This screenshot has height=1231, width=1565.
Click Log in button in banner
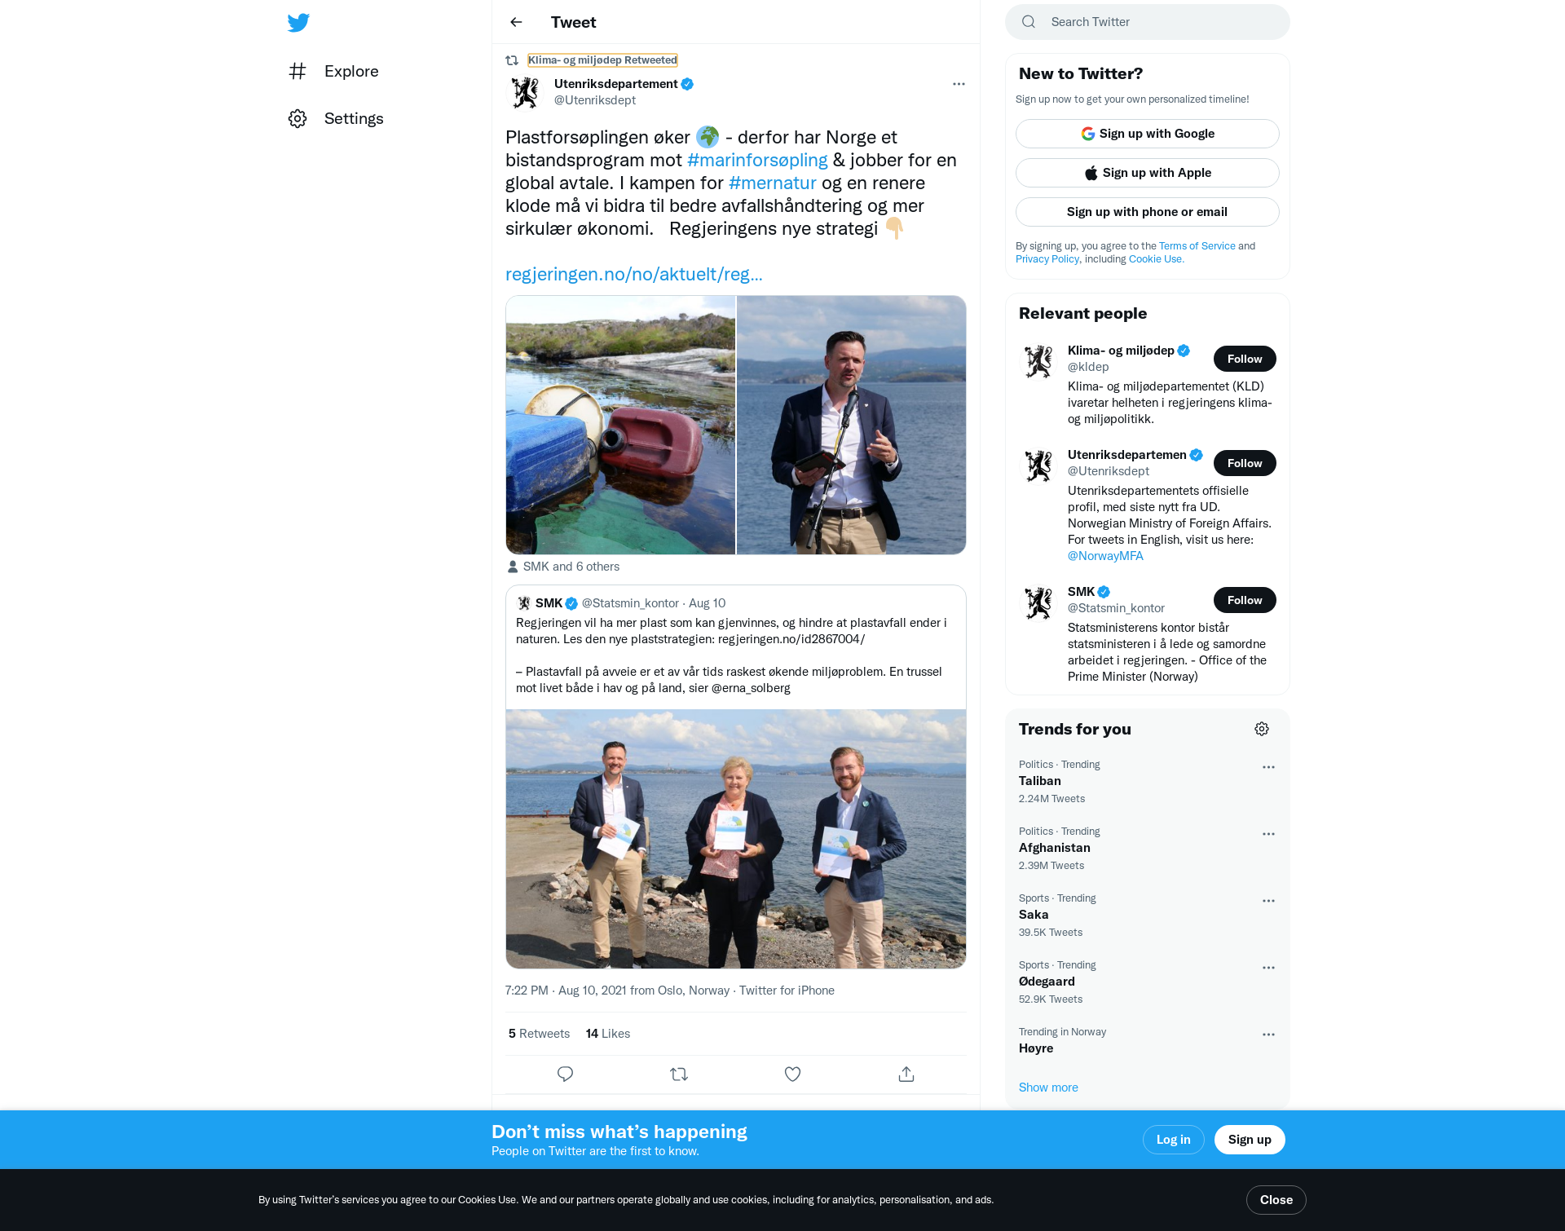coord(1173,1140)
